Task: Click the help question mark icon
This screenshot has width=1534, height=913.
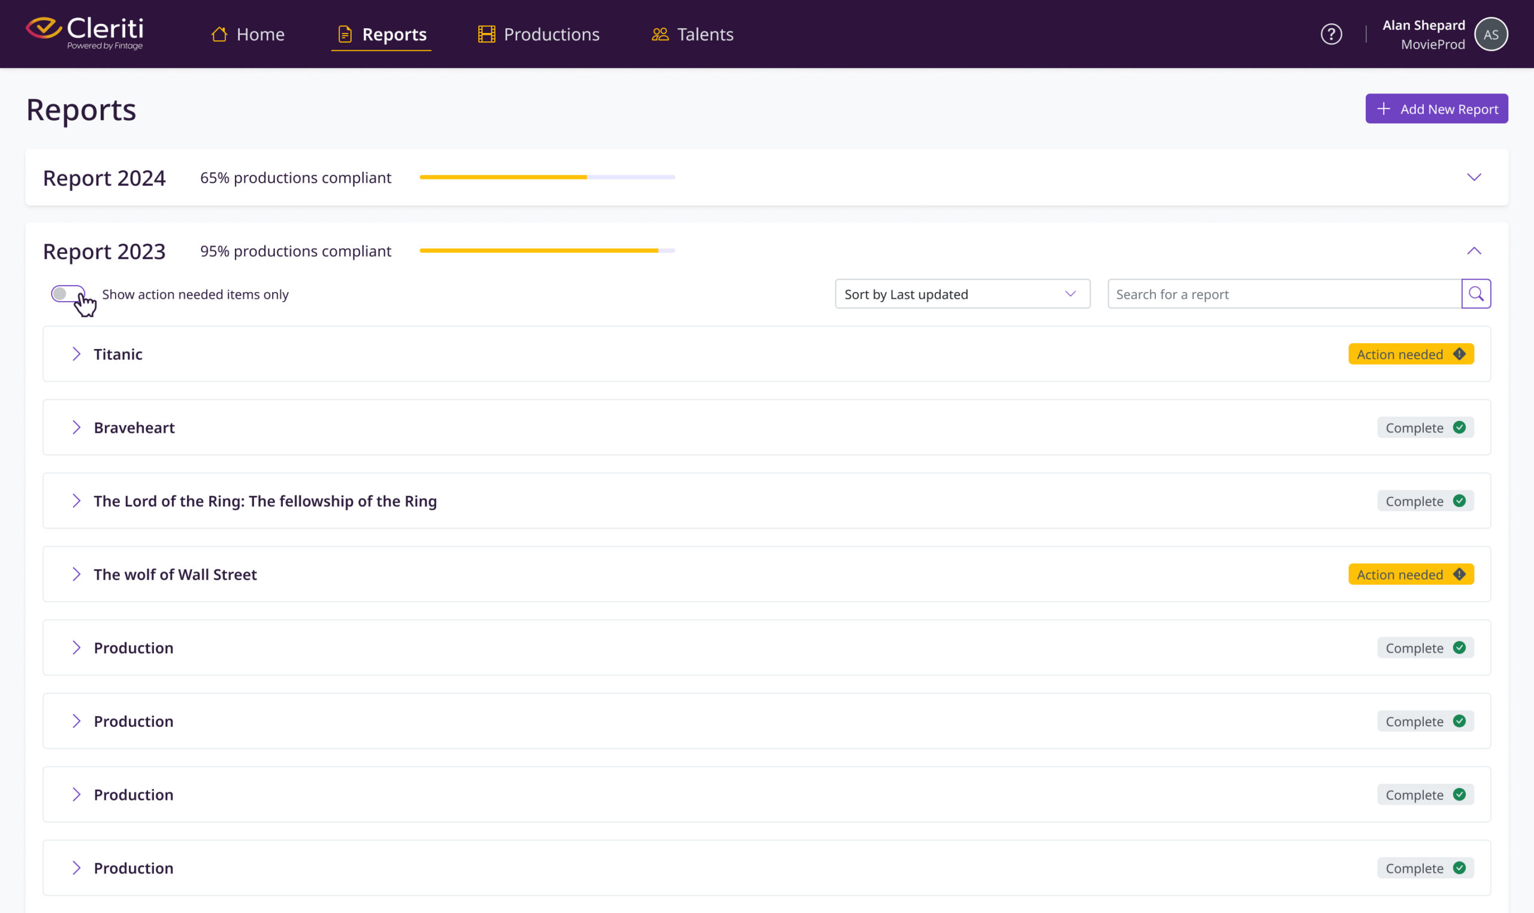Action: (1331, 34)
